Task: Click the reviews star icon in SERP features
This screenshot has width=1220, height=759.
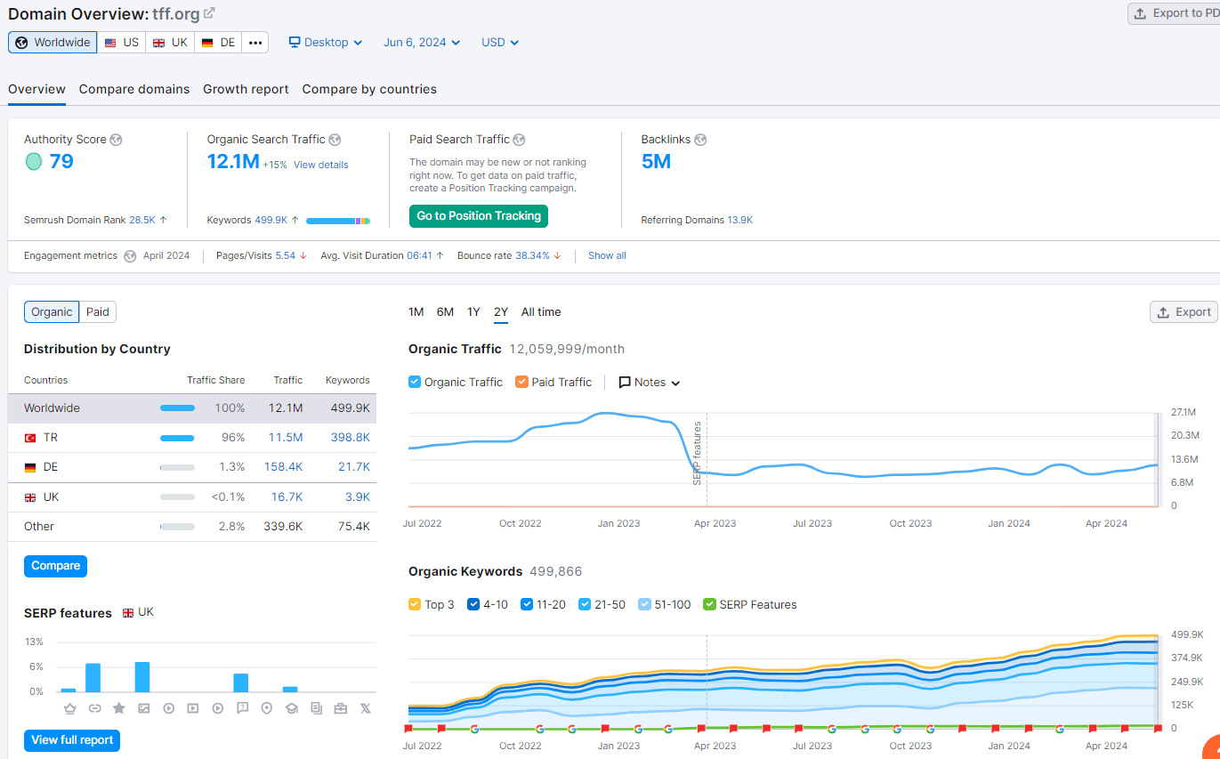Action: coord(119,708)
